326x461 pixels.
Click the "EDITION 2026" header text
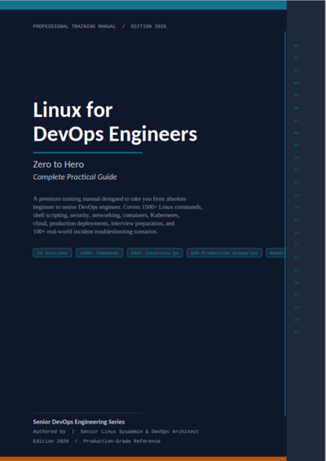point(148,26)
